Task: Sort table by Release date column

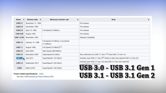Action: pyautogui.click(x=40, y=20)
